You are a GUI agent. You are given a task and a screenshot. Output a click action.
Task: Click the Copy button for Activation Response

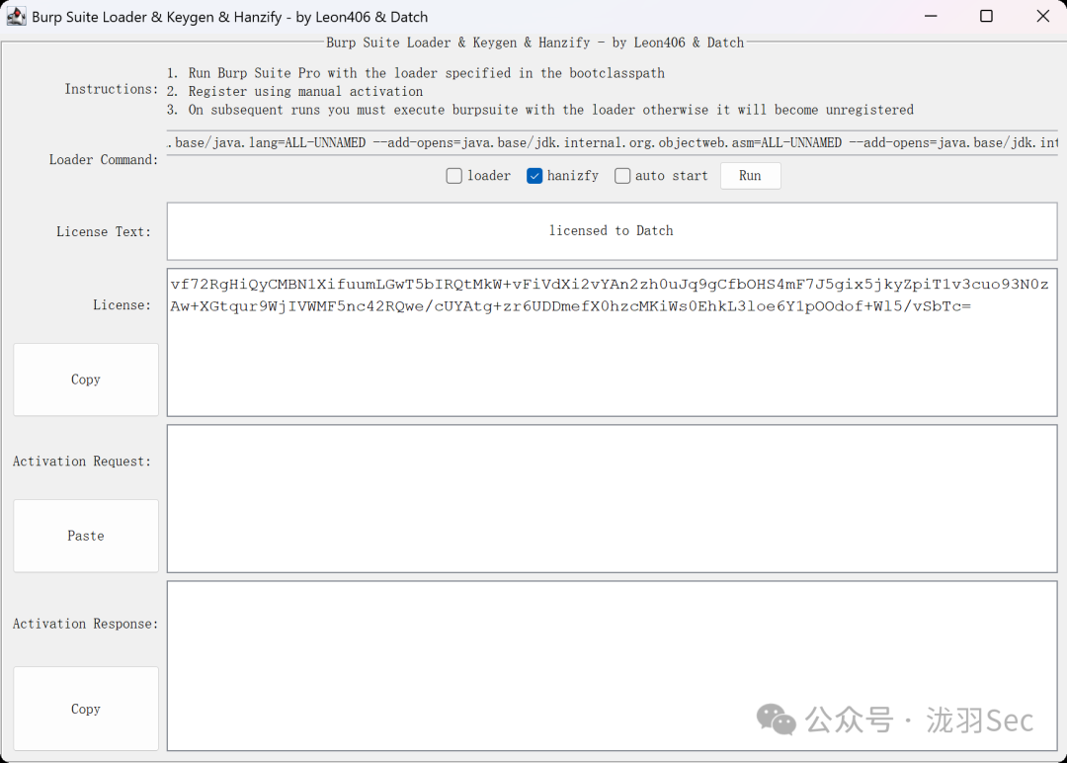(x=86, y=709)
